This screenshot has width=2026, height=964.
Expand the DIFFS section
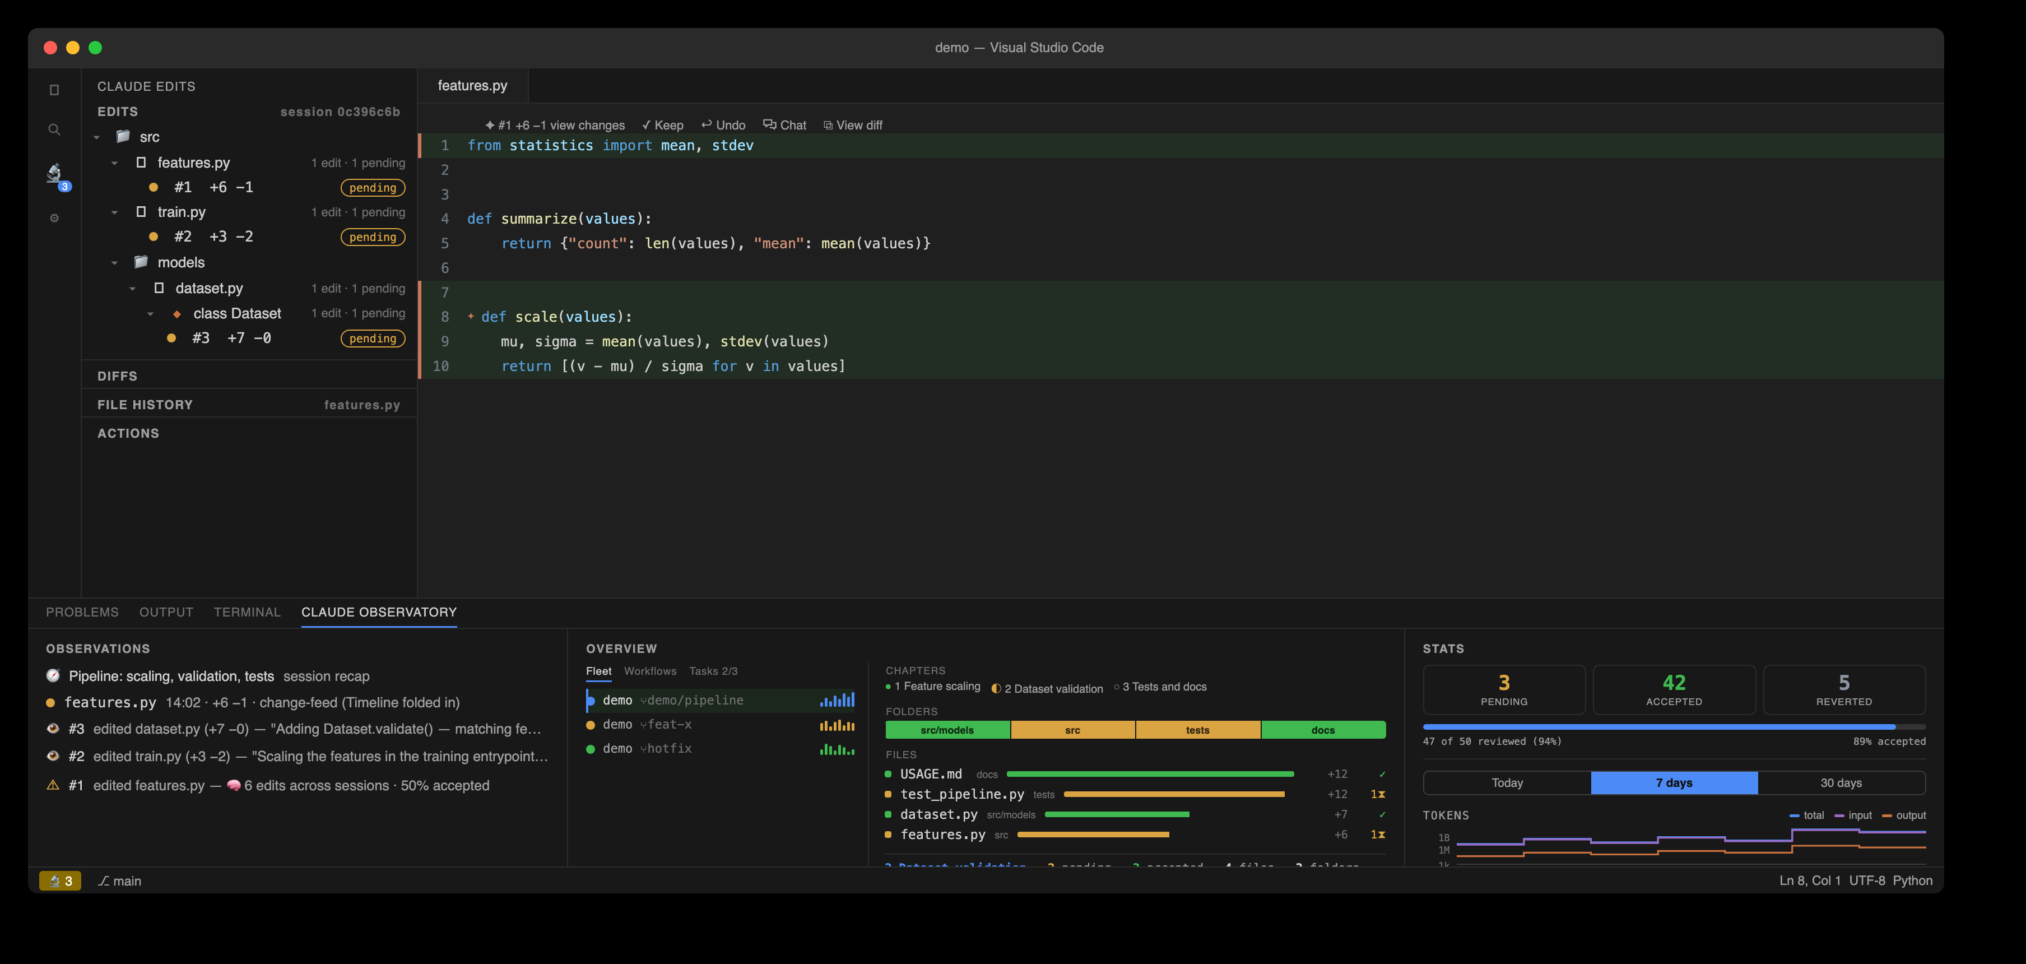tap(249, 376)
